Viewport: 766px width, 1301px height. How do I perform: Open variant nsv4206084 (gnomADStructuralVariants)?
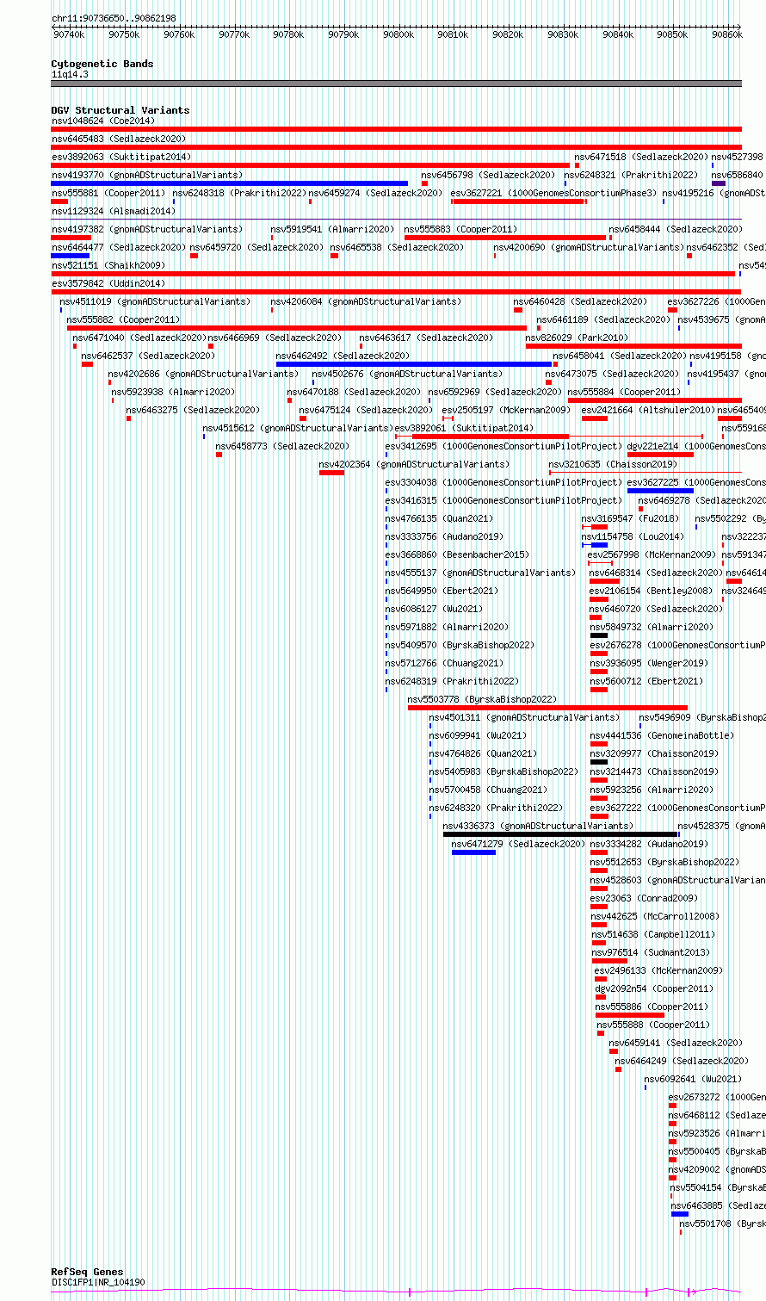point(366,301)
